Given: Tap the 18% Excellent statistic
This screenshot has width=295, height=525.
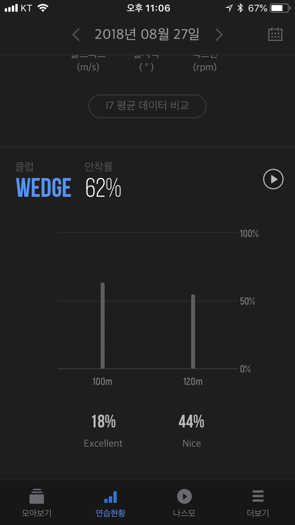Looking at the screenshot, I should coord(103,429).
